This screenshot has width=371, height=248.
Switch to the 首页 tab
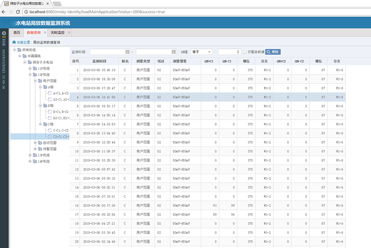pyautogui.click(x=17, y=33)
